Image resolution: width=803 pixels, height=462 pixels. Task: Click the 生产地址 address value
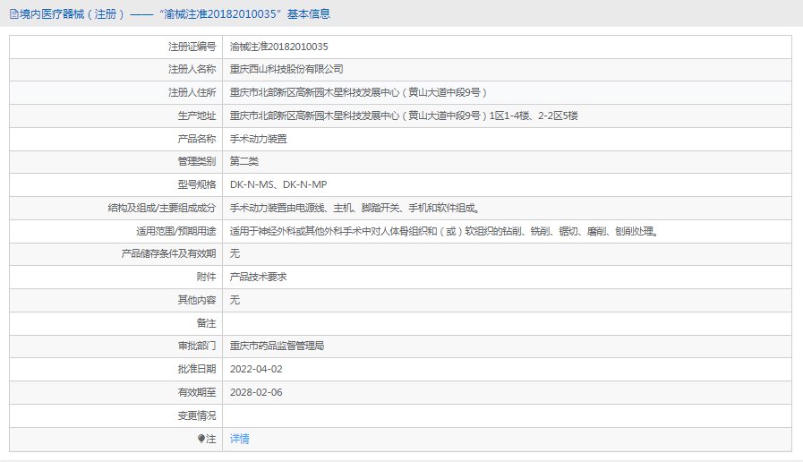pos(404,115)
